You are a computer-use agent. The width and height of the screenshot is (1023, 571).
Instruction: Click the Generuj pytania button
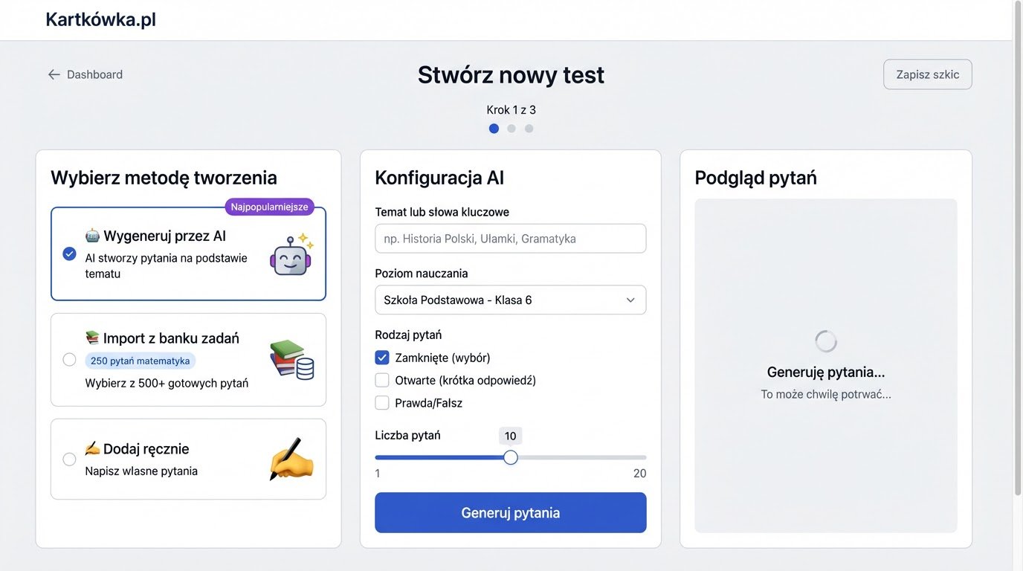pos(510,512)
